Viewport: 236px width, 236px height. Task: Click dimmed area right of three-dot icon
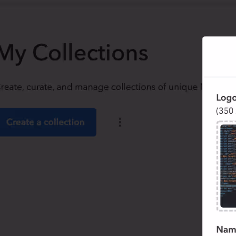click(160, 122)
